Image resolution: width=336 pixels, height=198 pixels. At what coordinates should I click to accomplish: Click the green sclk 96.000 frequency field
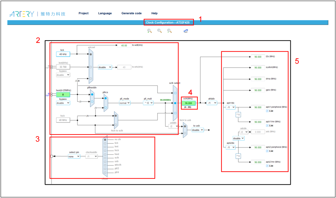[189, 103]
